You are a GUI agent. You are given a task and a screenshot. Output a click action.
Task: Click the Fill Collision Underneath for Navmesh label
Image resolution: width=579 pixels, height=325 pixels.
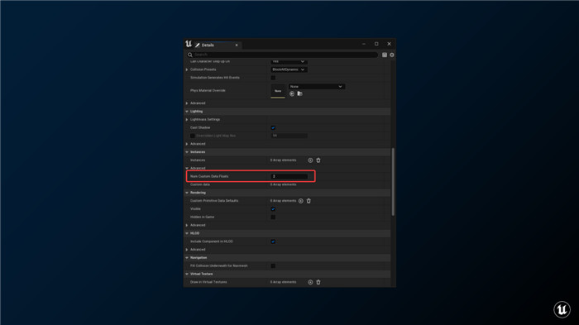(219, 266)
